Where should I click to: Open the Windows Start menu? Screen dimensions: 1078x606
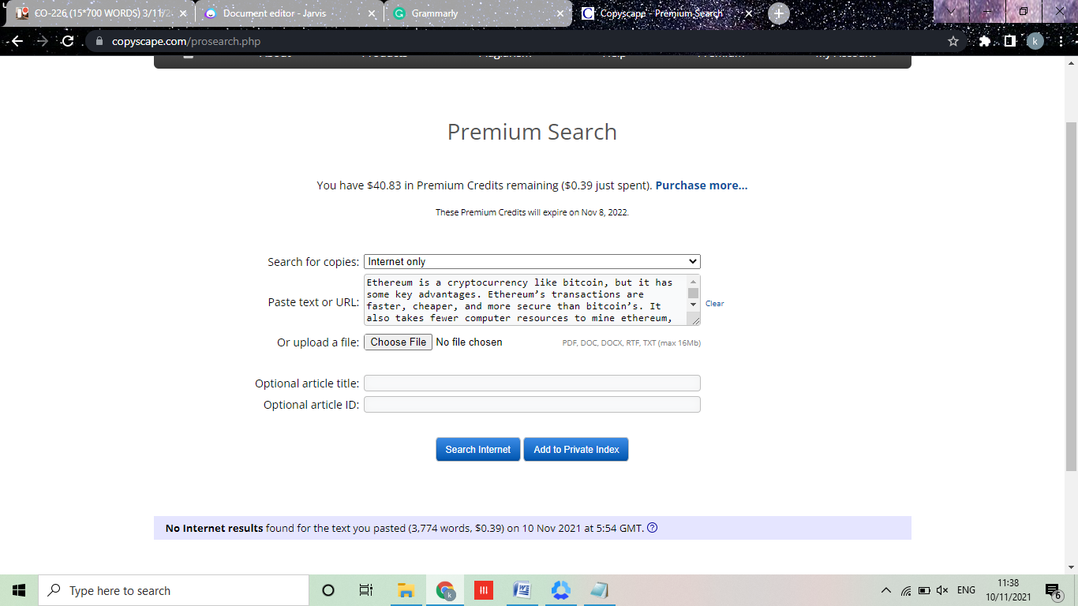19,590
